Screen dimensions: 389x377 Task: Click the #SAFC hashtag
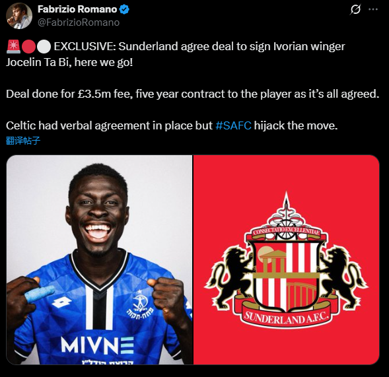point(233,125)
